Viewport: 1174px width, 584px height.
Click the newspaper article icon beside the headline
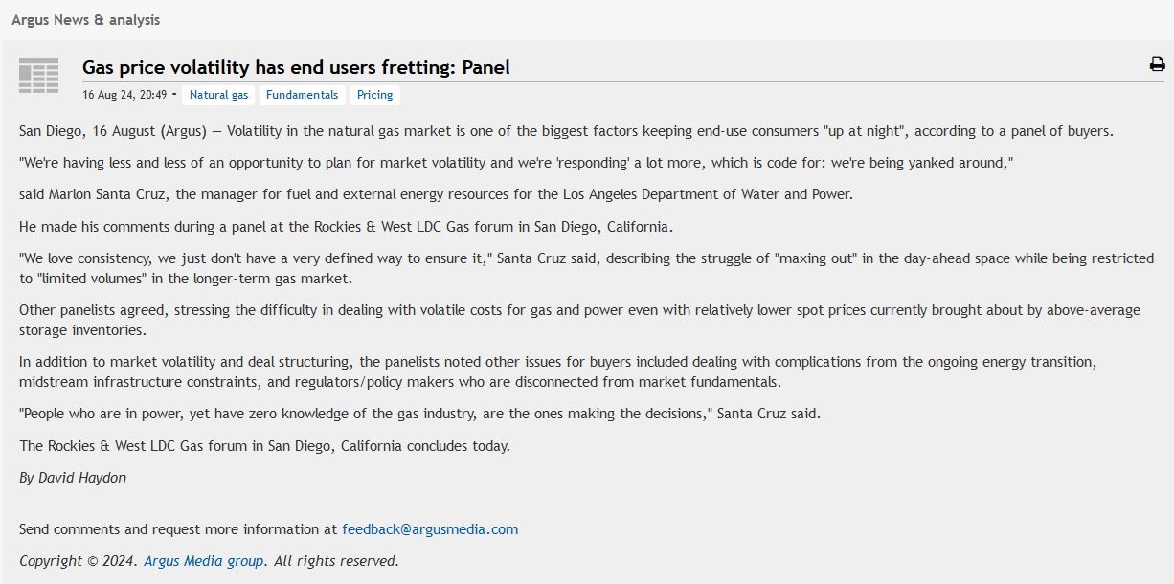coord(39,76)
